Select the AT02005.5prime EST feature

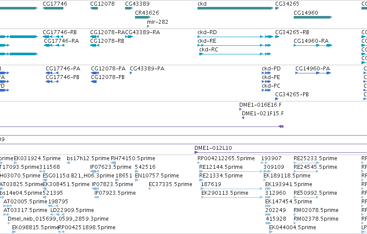tap(7, 206)
